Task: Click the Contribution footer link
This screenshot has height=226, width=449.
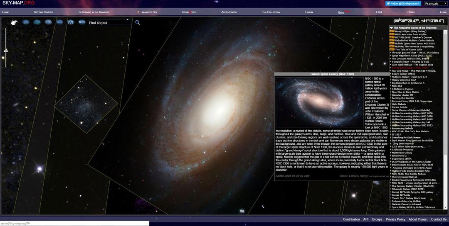Action: 351,219
